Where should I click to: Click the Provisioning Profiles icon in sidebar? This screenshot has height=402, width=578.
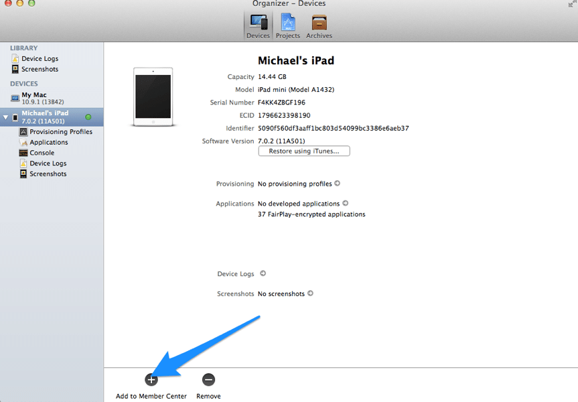[23, 132]
